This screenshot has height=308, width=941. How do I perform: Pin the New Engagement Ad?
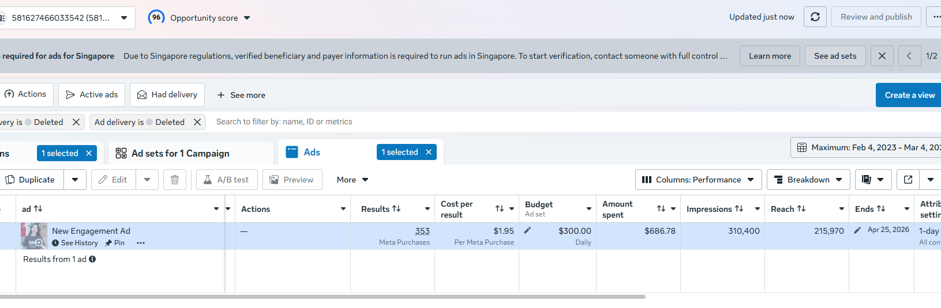point(115,243)
